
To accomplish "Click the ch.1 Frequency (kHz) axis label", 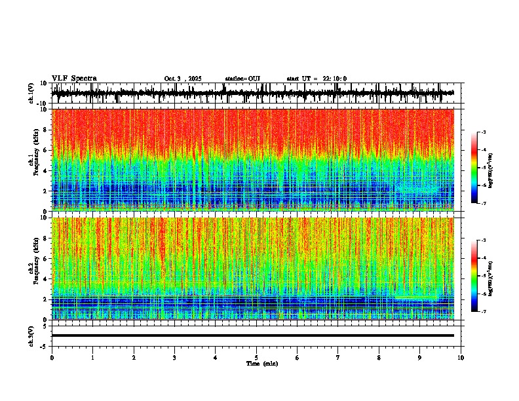I will pos(34,153).
